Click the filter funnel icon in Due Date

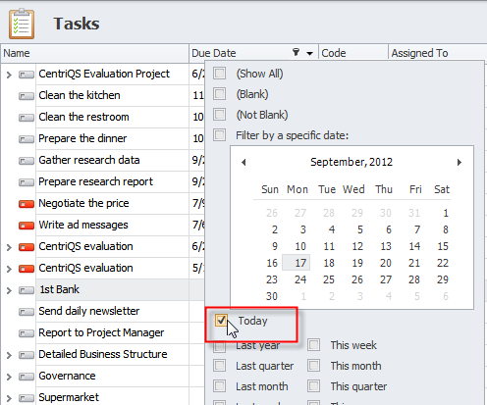point(296,52)
